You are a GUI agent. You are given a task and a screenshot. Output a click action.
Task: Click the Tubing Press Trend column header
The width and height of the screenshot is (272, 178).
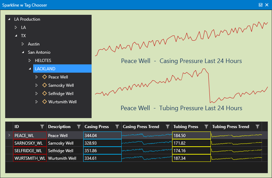point(231,127)
